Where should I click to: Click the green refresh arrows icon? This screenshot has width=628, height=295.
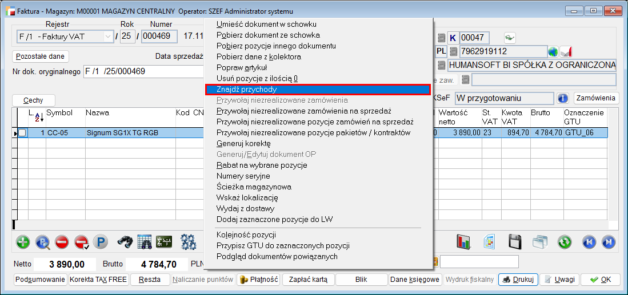click(565, 242)
